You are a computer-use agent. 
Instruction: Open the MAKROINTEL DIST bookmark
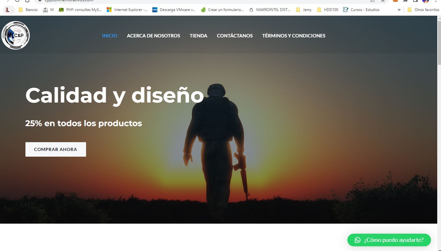pyautogui.click(x=270, y=10)
